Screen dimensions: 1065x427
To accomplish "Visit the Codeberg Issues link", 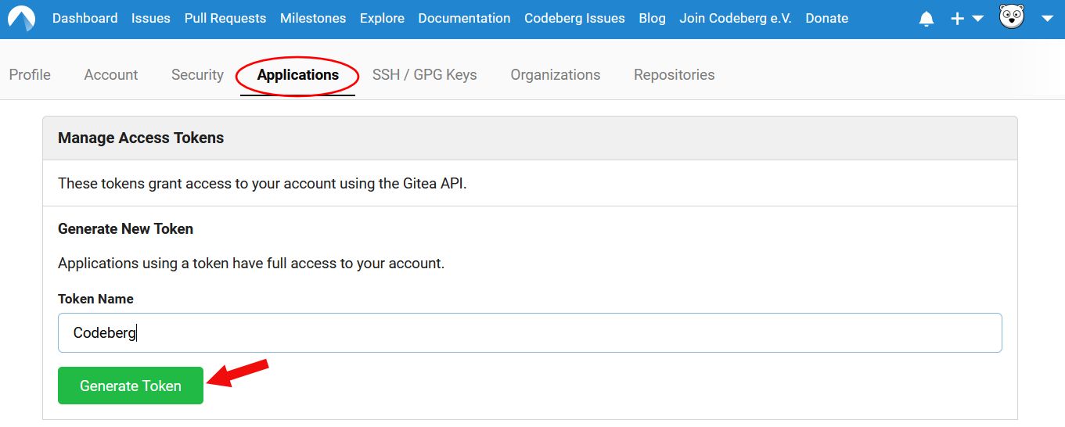I will click(x=574, y=18).
